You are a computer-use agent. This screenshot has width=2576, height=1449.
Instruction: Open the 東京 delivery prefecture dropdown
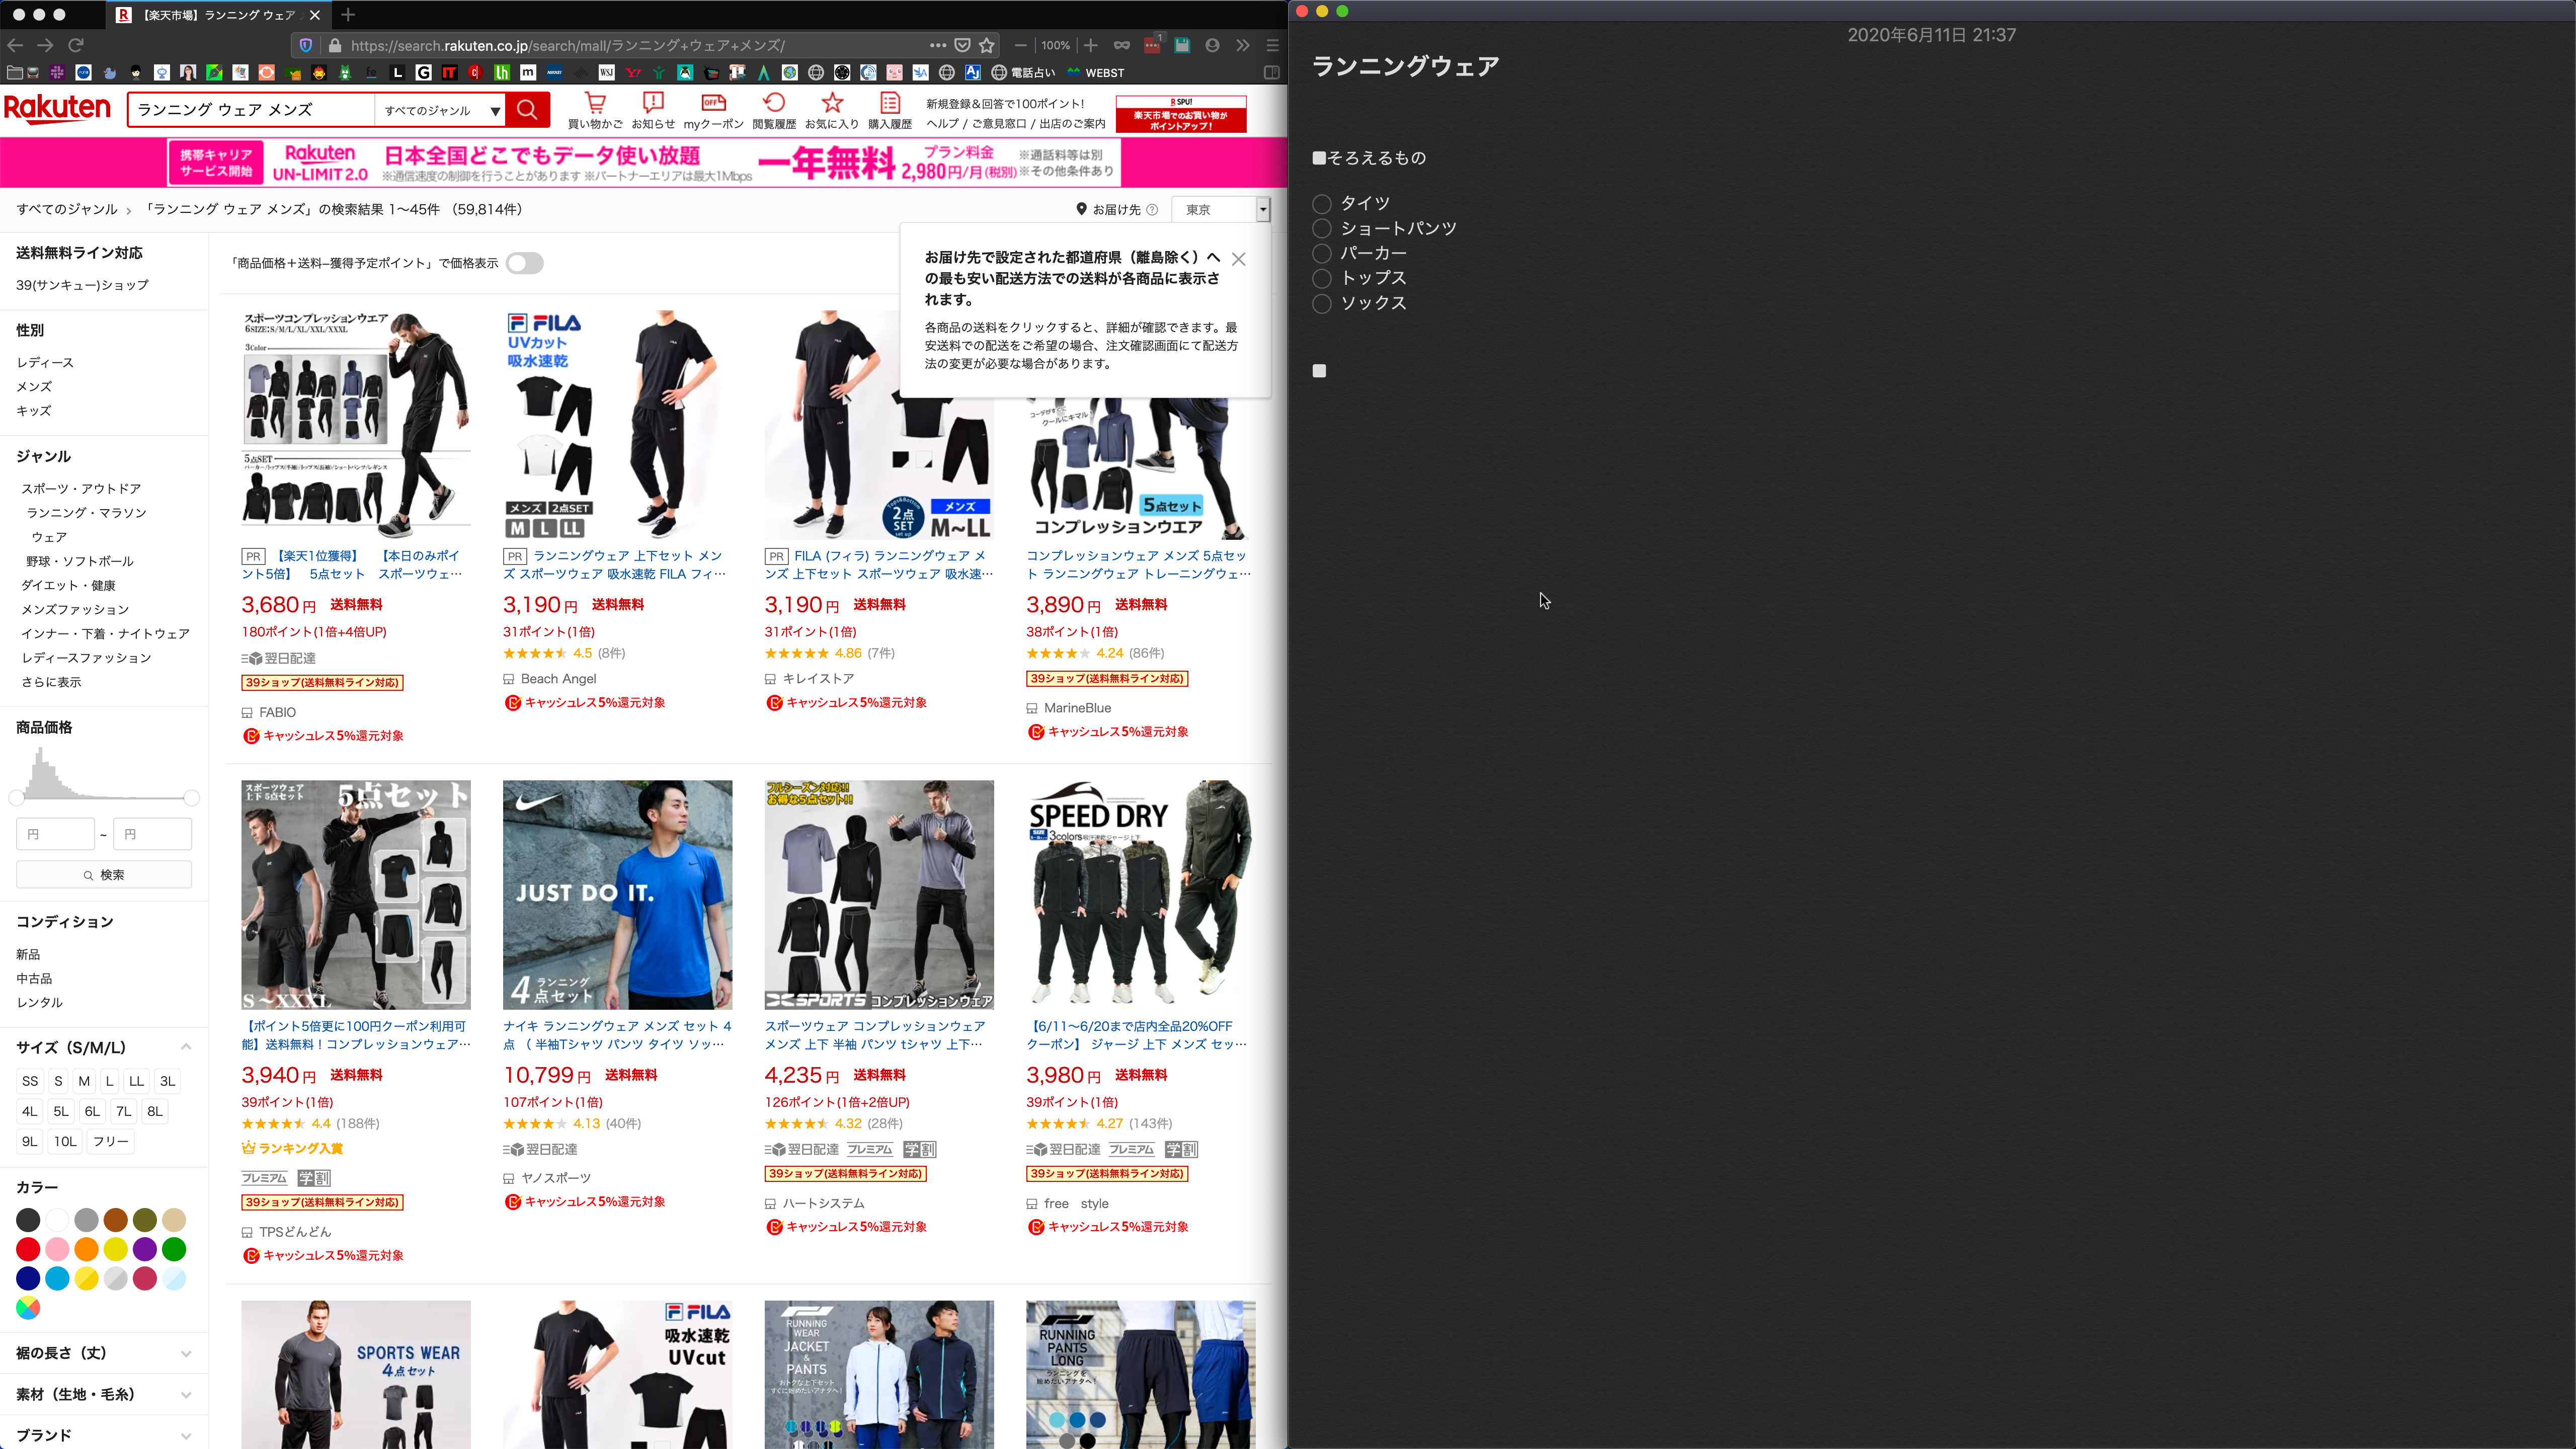pyautogui.click(x=1222, y=209)
